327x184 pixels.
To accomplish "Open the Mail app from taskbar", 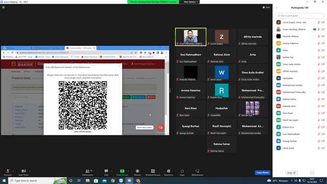I will click(x=104, y=180).
